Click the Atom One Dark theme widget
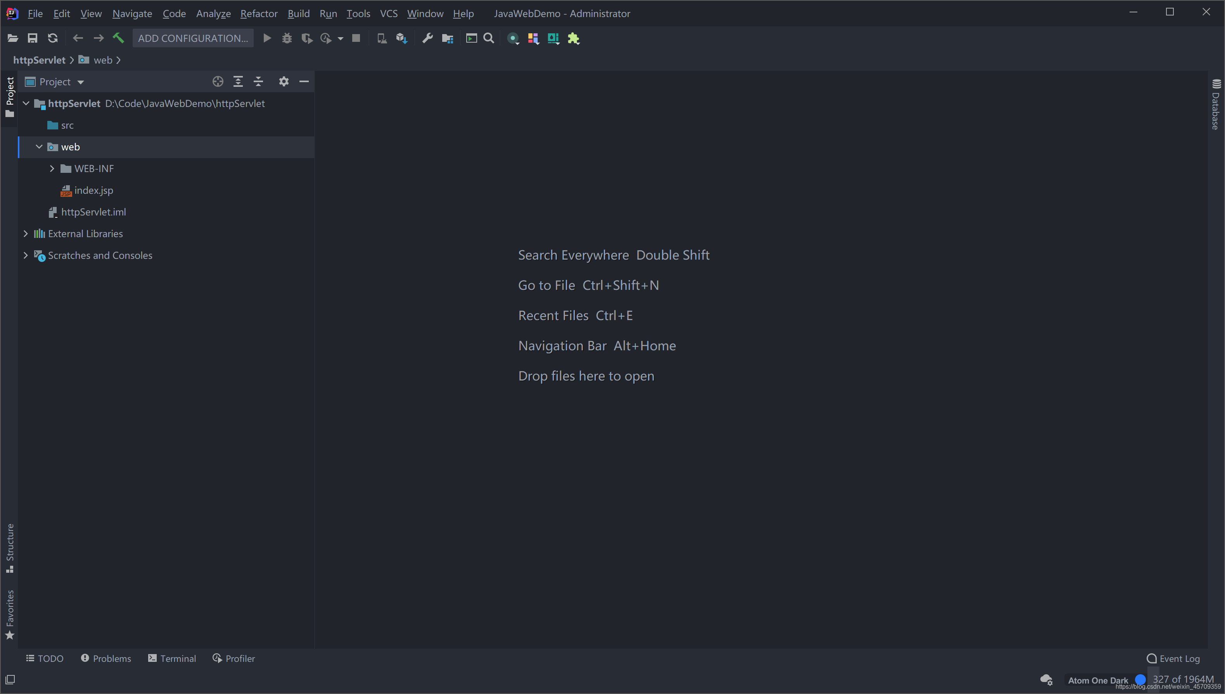1225x694 pixels. click(x=1098, y=680)
